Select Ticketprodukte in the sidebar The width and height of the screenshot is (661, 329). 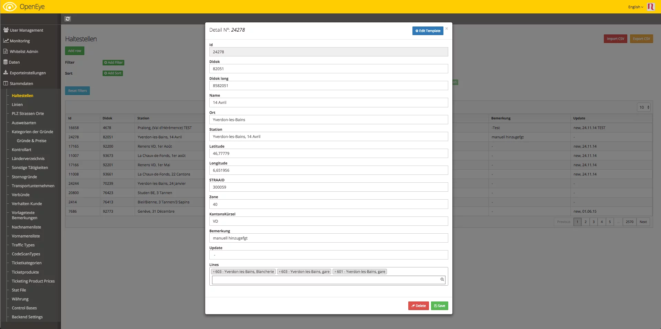pyautogui.click(x=25, y=272)
